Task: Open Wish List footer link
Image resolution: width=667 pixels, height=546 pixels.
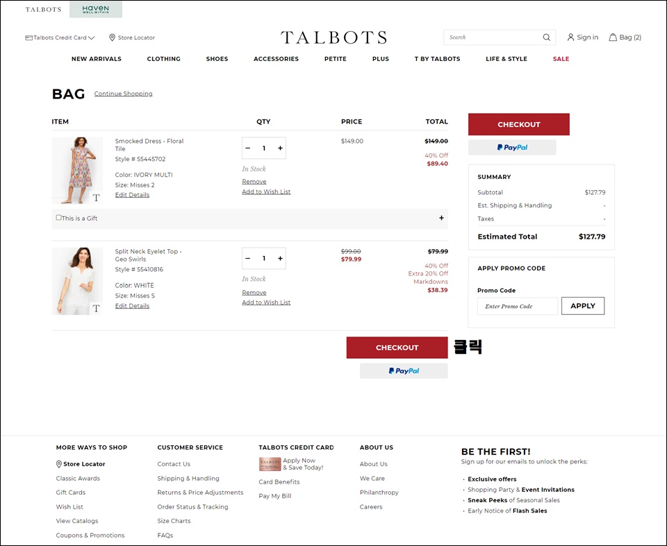Action: click(69, 507)
